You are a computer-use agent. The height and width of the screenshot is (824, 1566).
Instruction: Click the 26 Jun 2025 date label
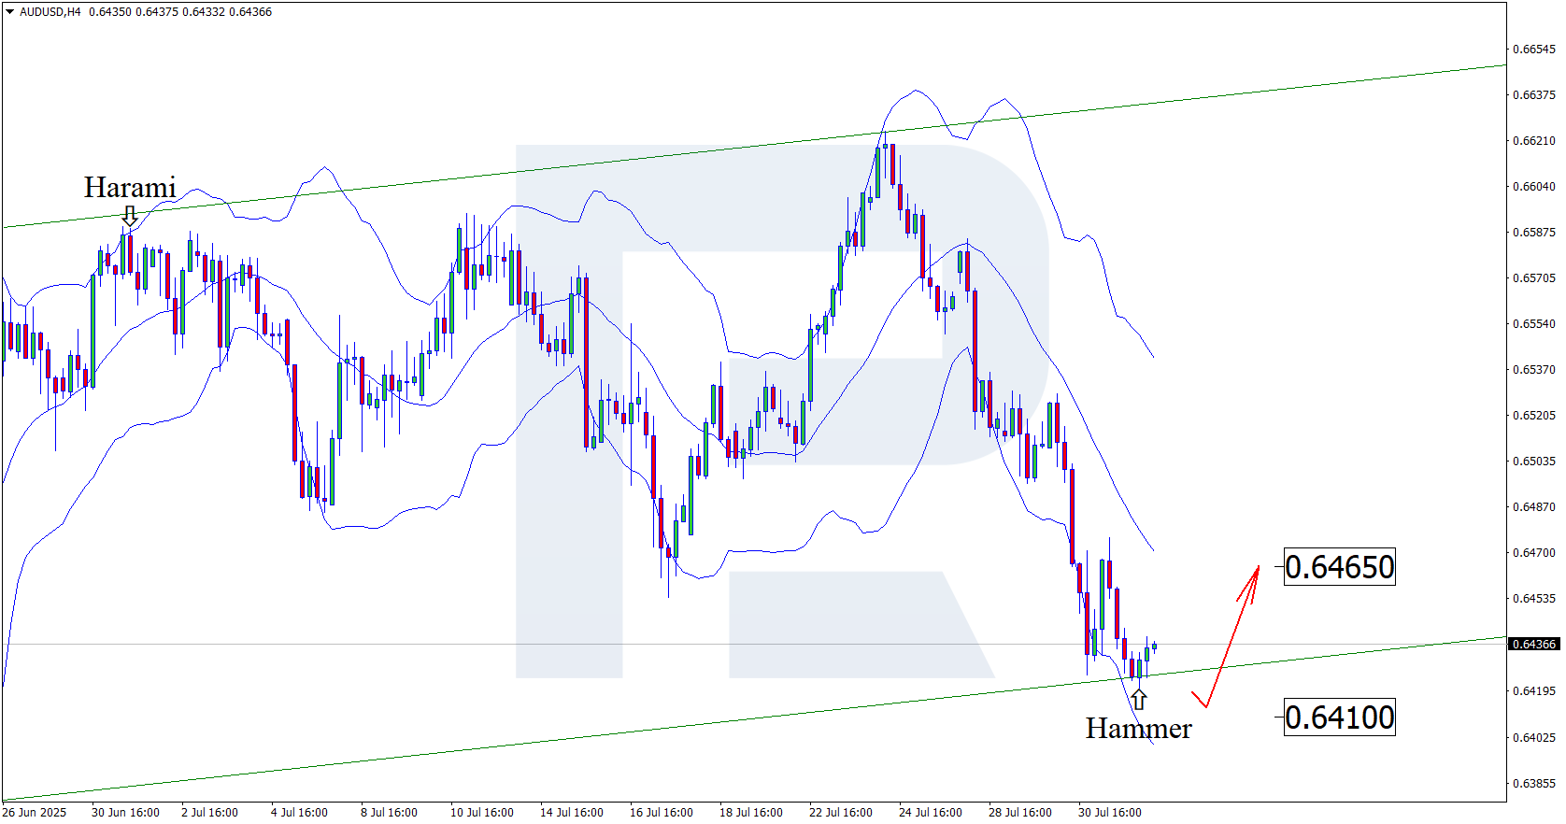coord(35,813)
